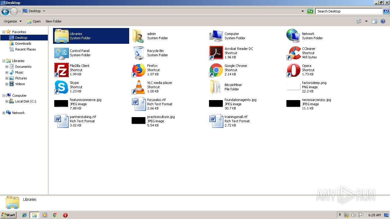
Task: Select Documents in navigation pane
Action: [x=23, y=67]
